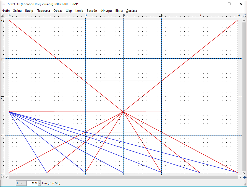Maximize the GIMP window
Screen dimensions: 247x187
click(x=229, y=4)
